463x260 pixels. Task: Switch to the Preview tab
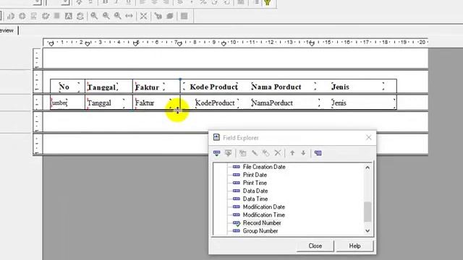[x=7, y=30]
